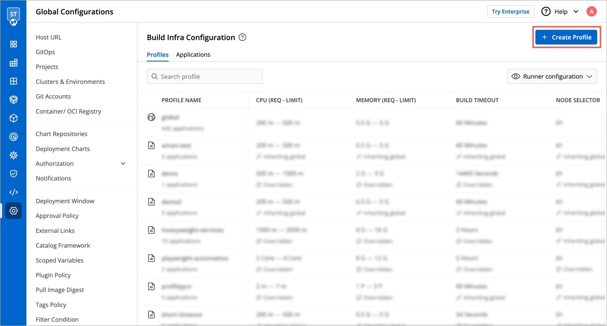Click the code brackets icon in sidebar
This screenshot has width=607, height=326.
pos(13,192)
